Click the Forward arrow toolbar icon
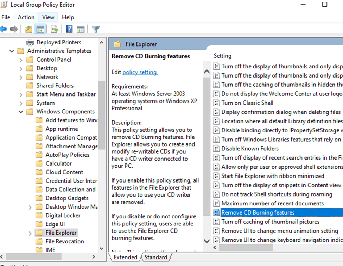Screen dimensions: 343x266 [14, 29]
